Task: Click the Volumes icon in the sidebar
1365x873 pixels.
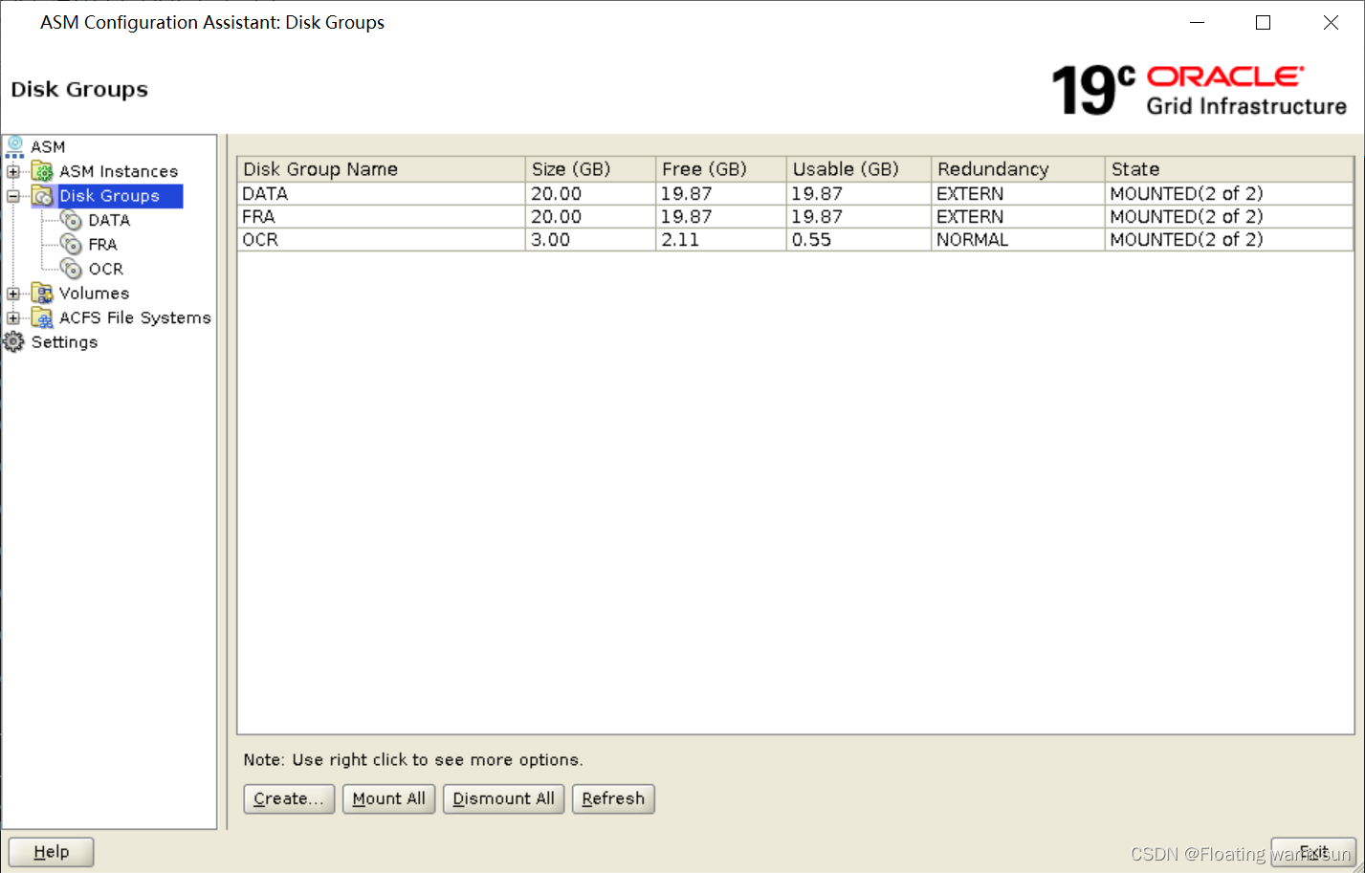Action: (42, 293)
